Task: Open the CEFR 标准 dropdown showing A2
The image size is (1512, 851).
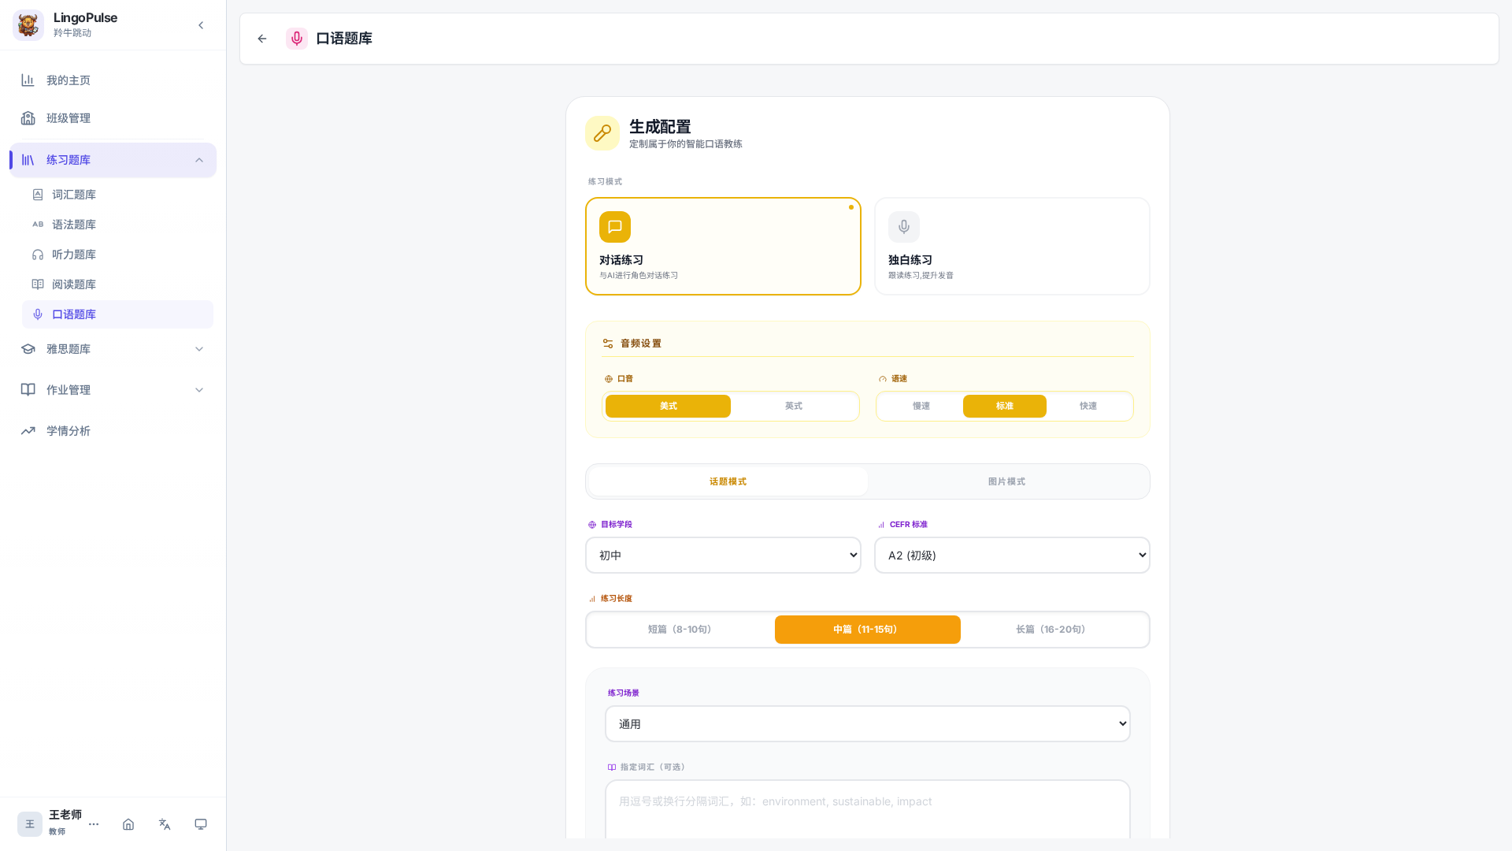Action: point(1012,556)
